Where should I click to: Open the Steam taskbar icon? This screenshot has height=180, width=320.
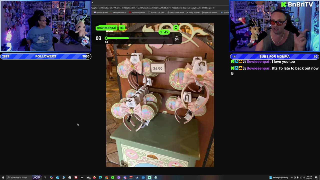pyautogui.click(x=137, y=177)
